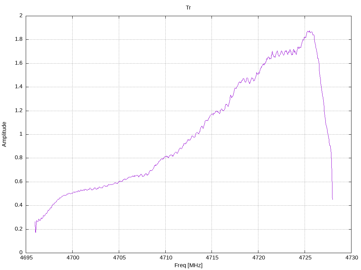Click the y-axis tick label 0.2
This screenshot has width=361, height=270.
coord(19,229)
